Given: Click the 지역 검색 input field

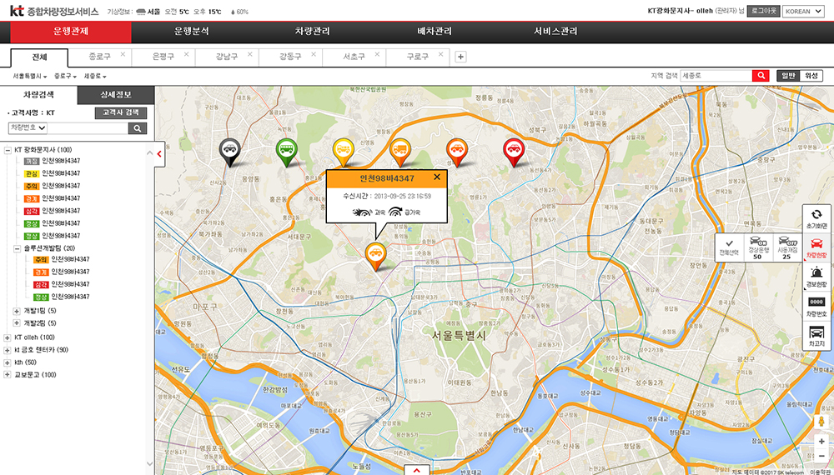Looking at the screenshot, I should [x=716, y=76].
